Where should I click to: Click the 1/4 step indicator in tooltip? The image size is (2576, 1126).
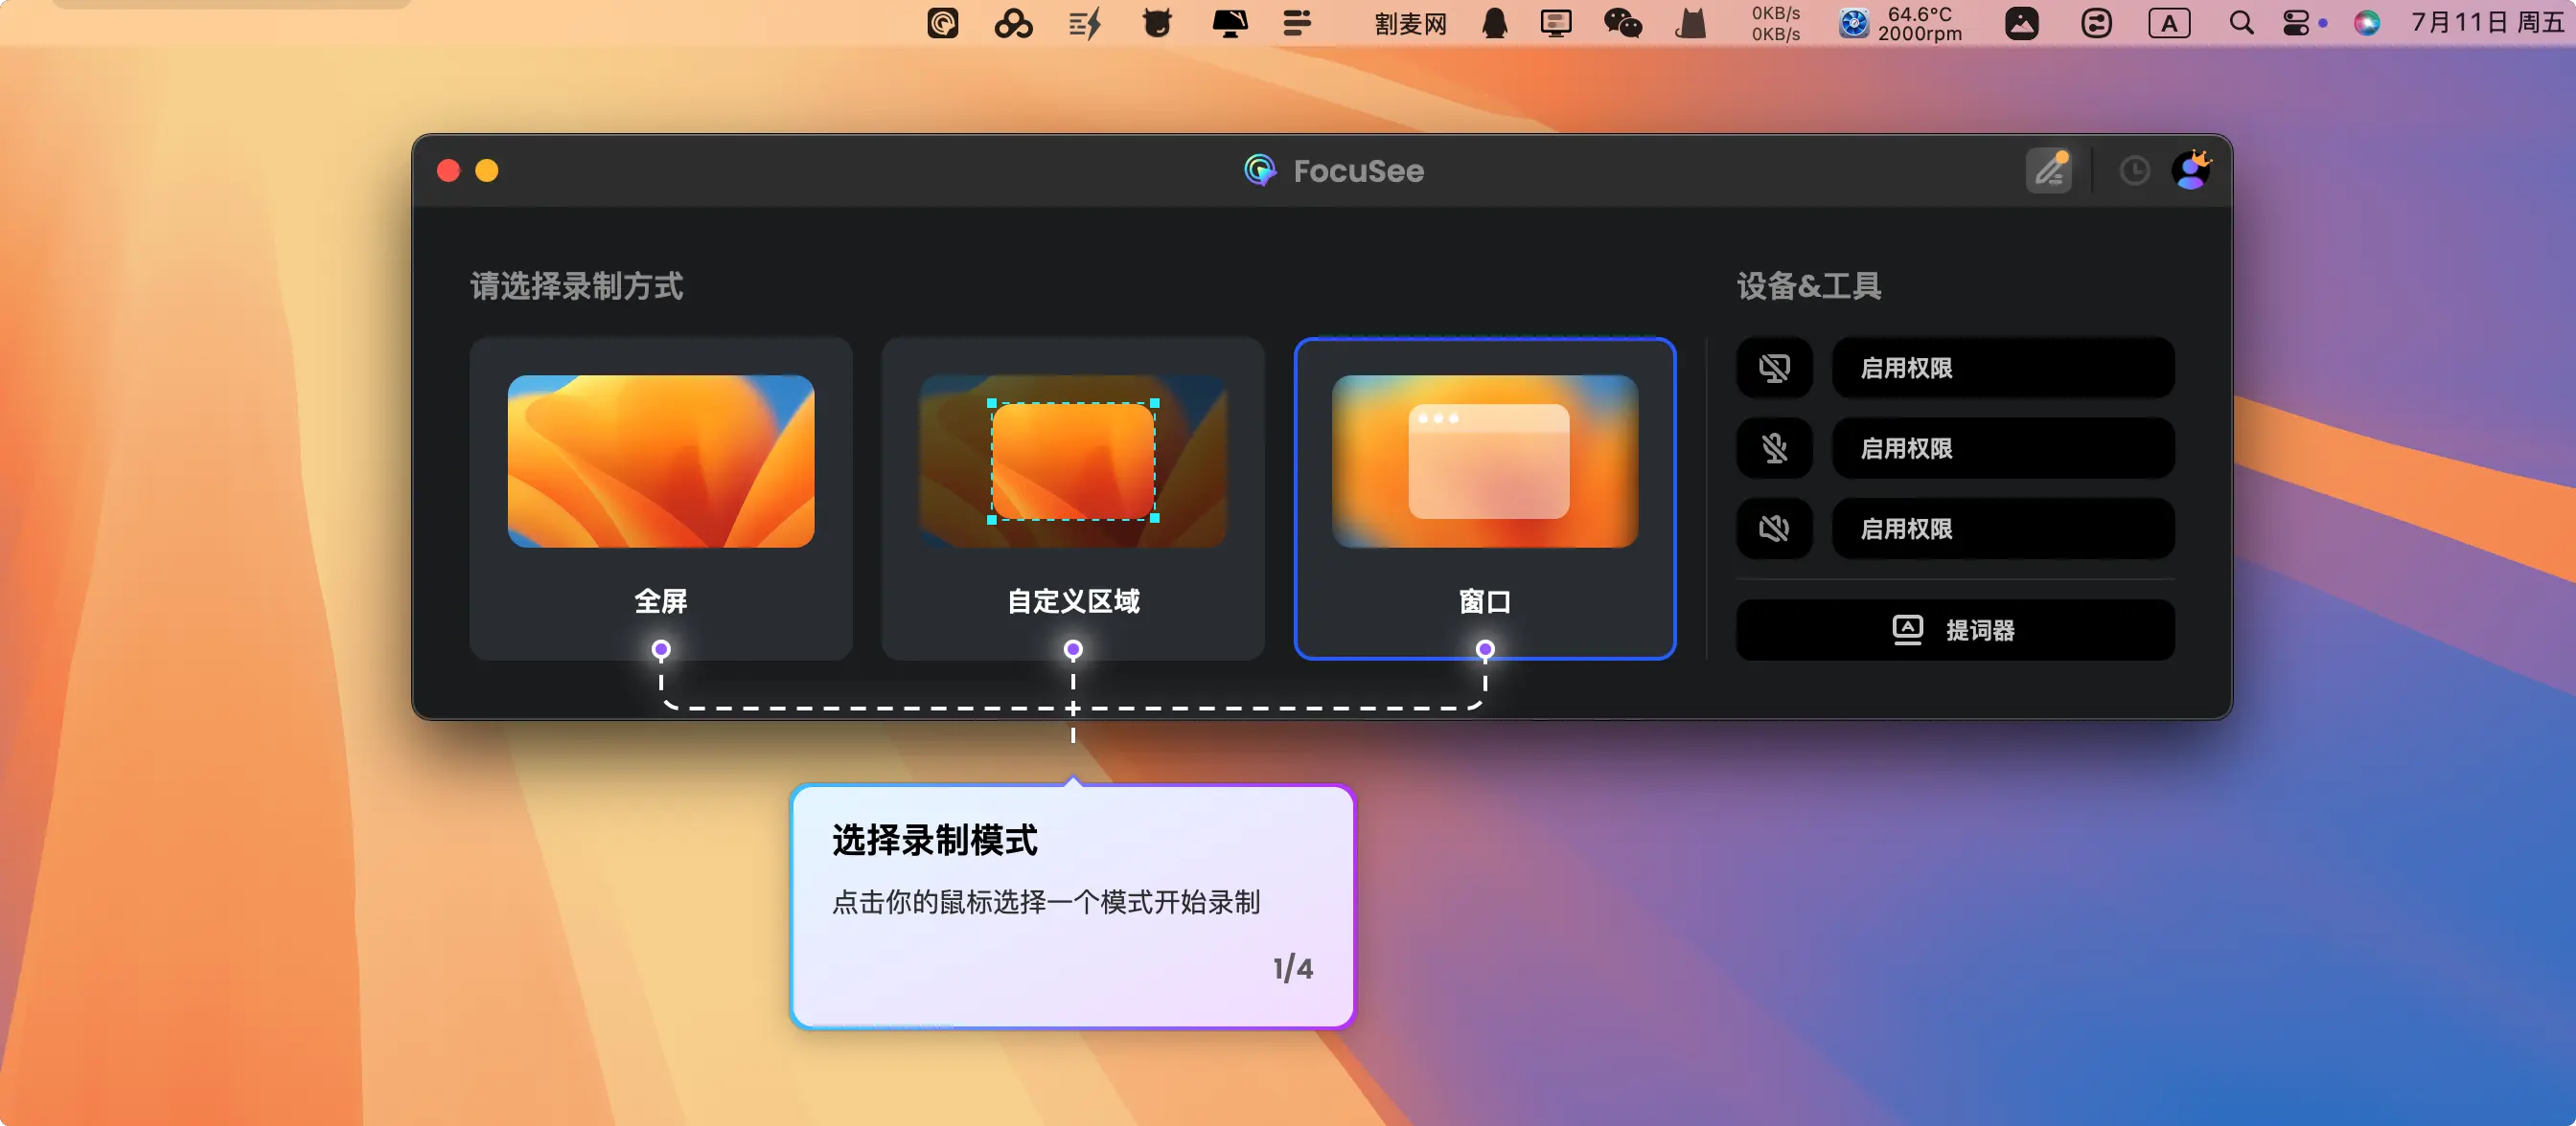coord(1292,968)
